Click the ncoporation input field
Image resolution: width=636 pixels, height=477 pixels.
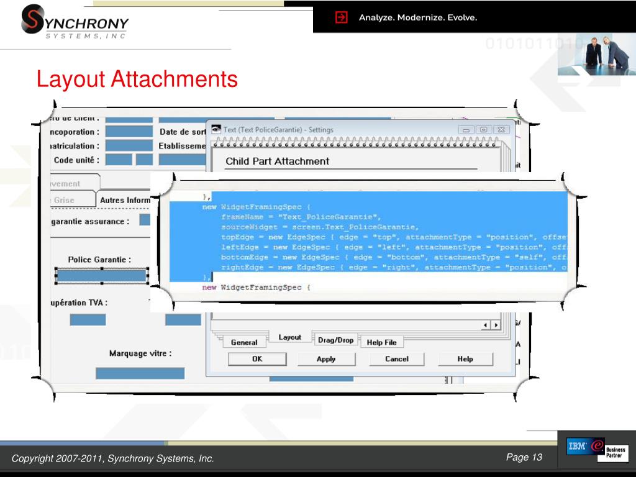point(129,132)
